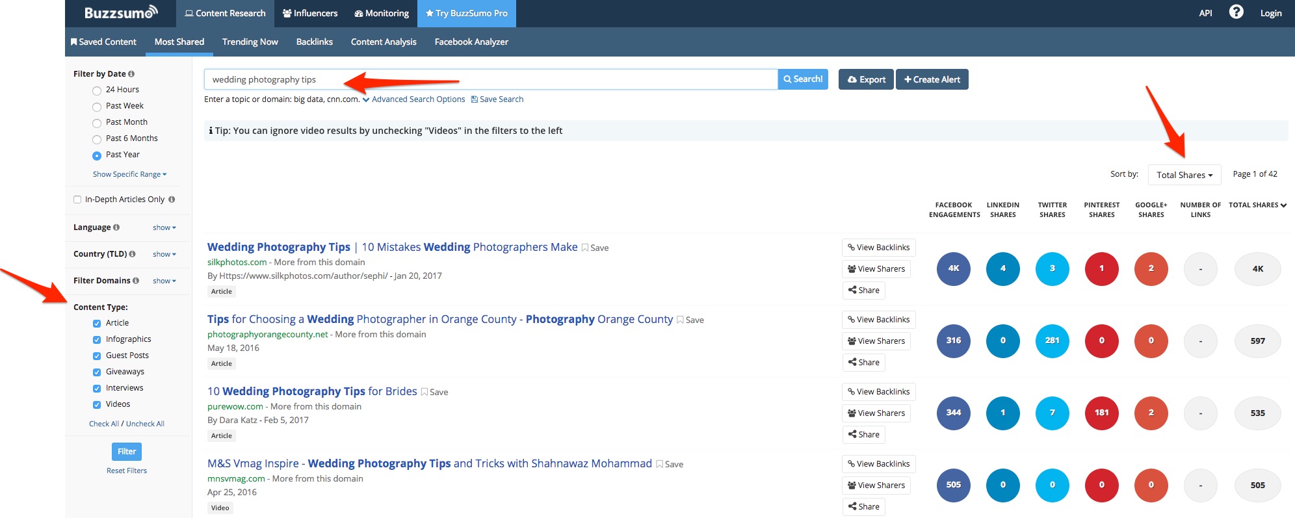
Task: Select the Past Month date filter
Action: coord(97,123)
